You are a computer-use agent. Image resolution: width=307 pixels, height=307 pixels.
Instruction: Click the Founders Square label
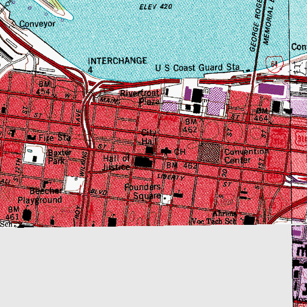(x=143, y=191)
